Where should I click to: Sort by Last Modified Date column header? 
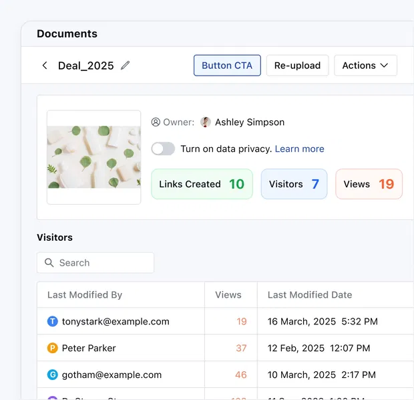(310, 295)
